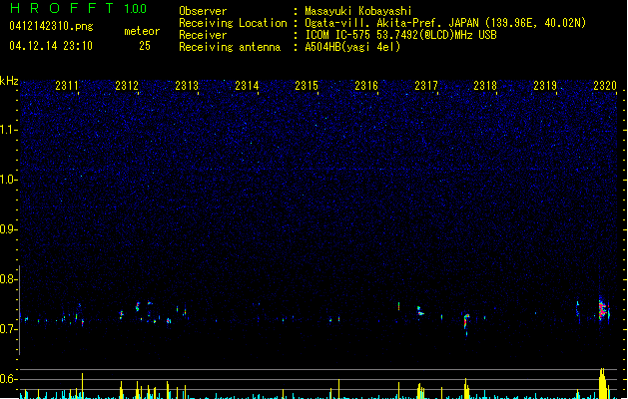Click observer name Masayuki Kobayashi
Viewport: 628px width, 399px height.
[x=358, y=11]
